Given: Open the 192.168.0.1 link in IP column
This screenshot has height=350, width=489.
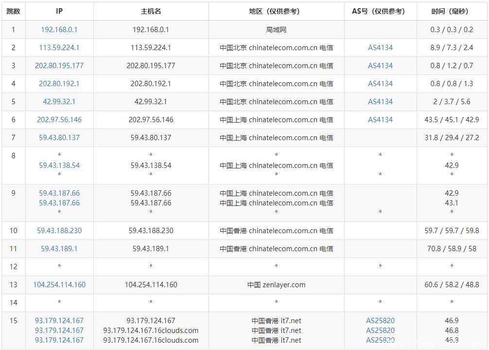Looking at the screenshot, I should click(59, 30).
